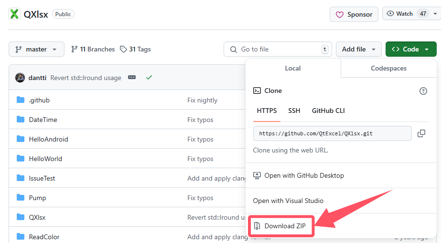
Task: Click the QXlsx repository name
Action: [x=36, y=14]
